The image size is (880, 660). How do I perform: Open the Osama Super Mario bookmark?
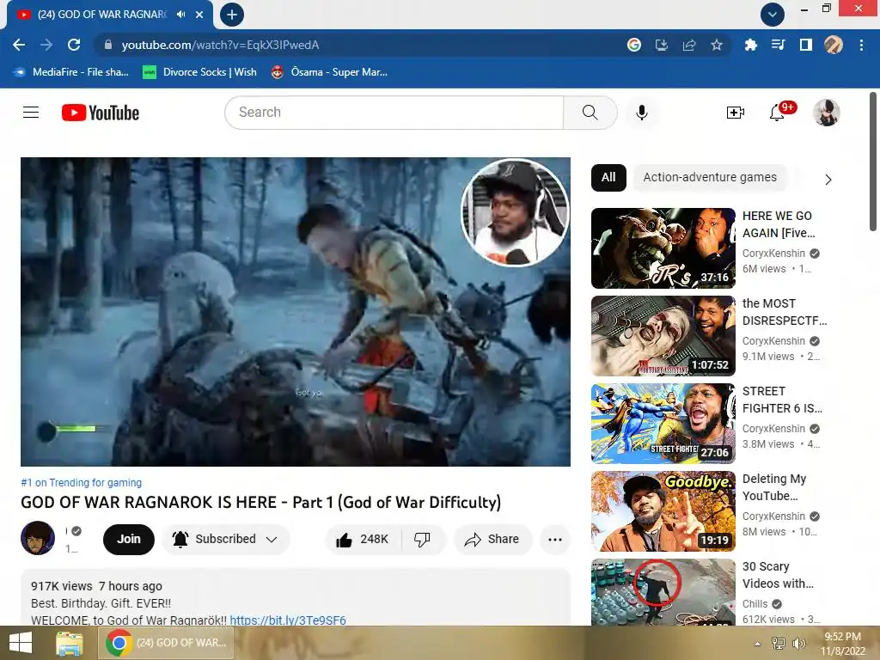329,72
